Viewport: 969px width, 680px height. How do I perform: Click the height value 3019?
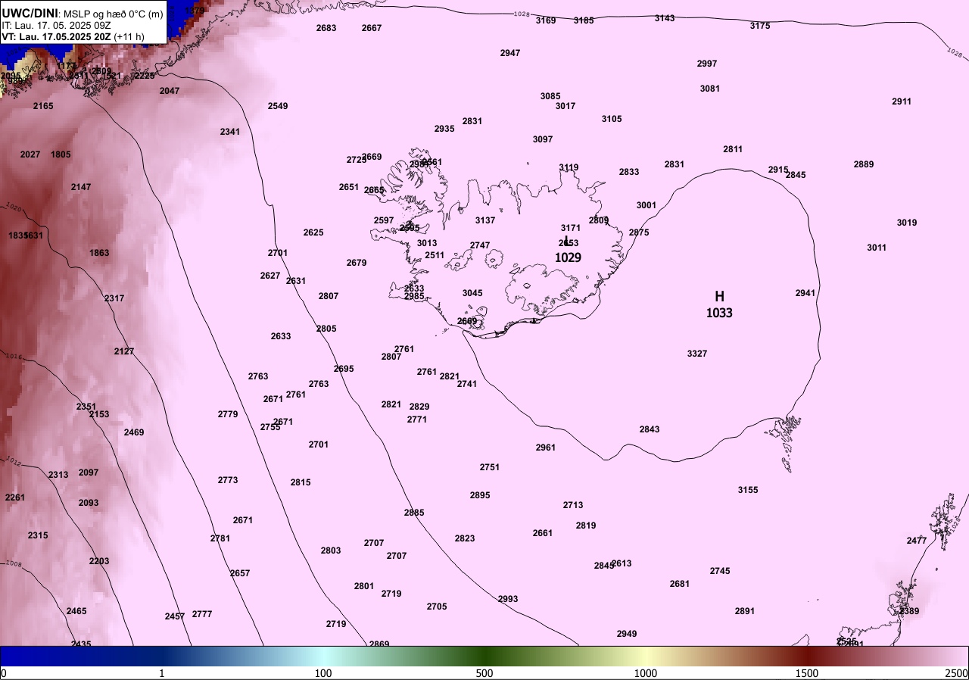tap(907, 223)
